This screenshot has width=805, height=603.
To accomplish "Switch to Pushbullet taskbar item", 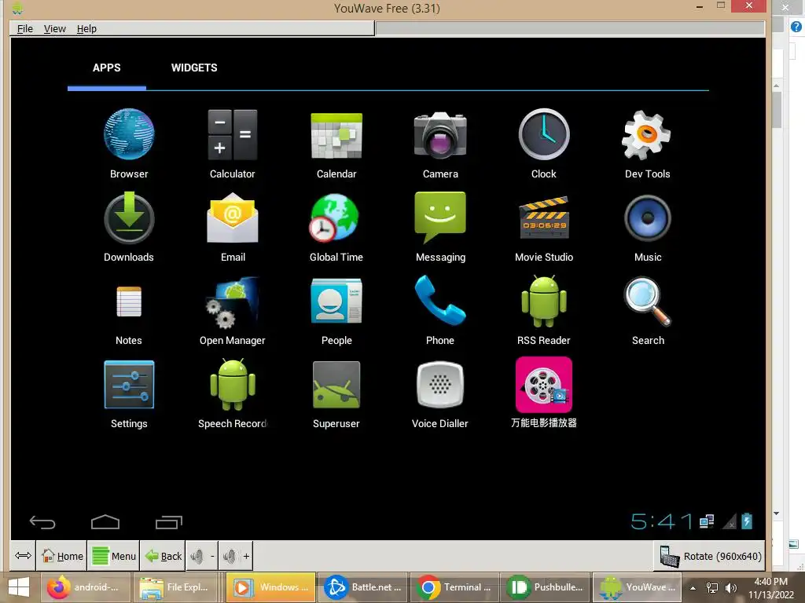I will coord(546,587).
